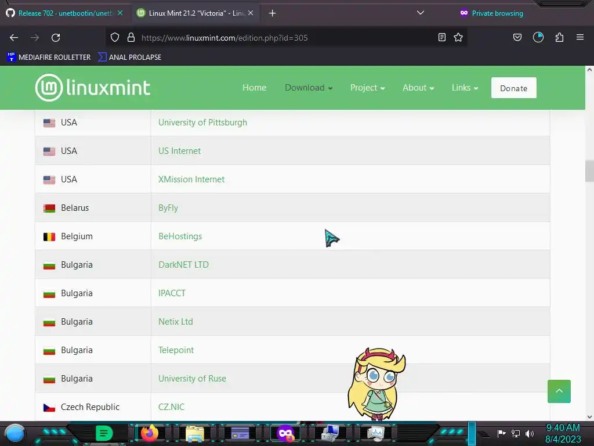Viewport: 594px width, 446px height.
Task: Open XMission Internet mirror link
Action: [x=191, y=179]
